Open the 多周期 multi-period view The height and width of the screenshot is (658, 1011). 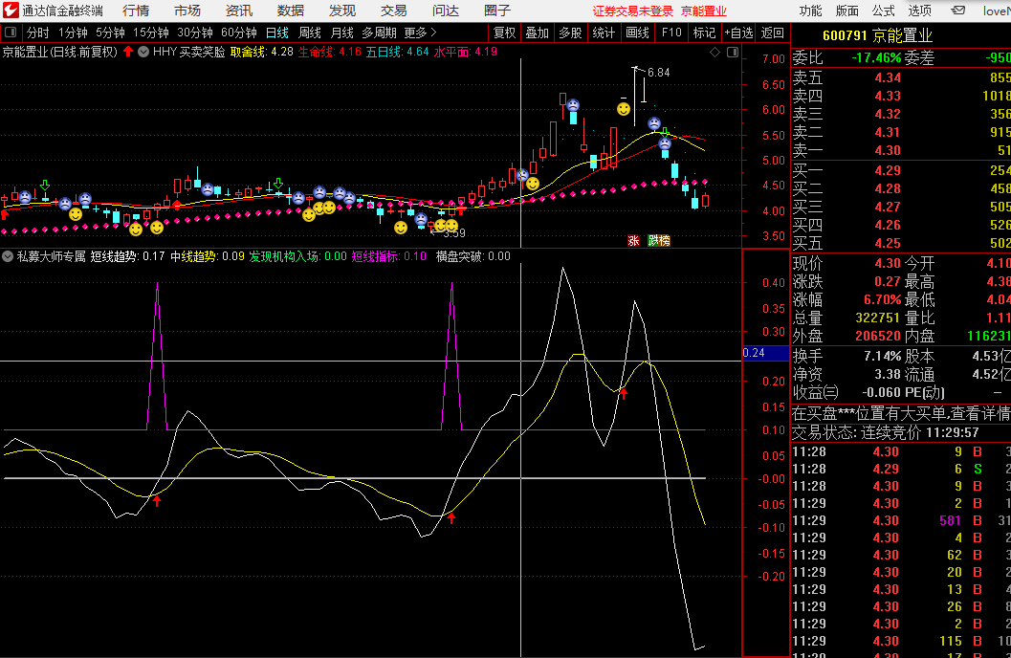379,33
